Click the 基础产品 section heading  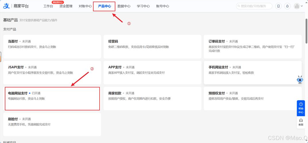(x=10, y=20)
